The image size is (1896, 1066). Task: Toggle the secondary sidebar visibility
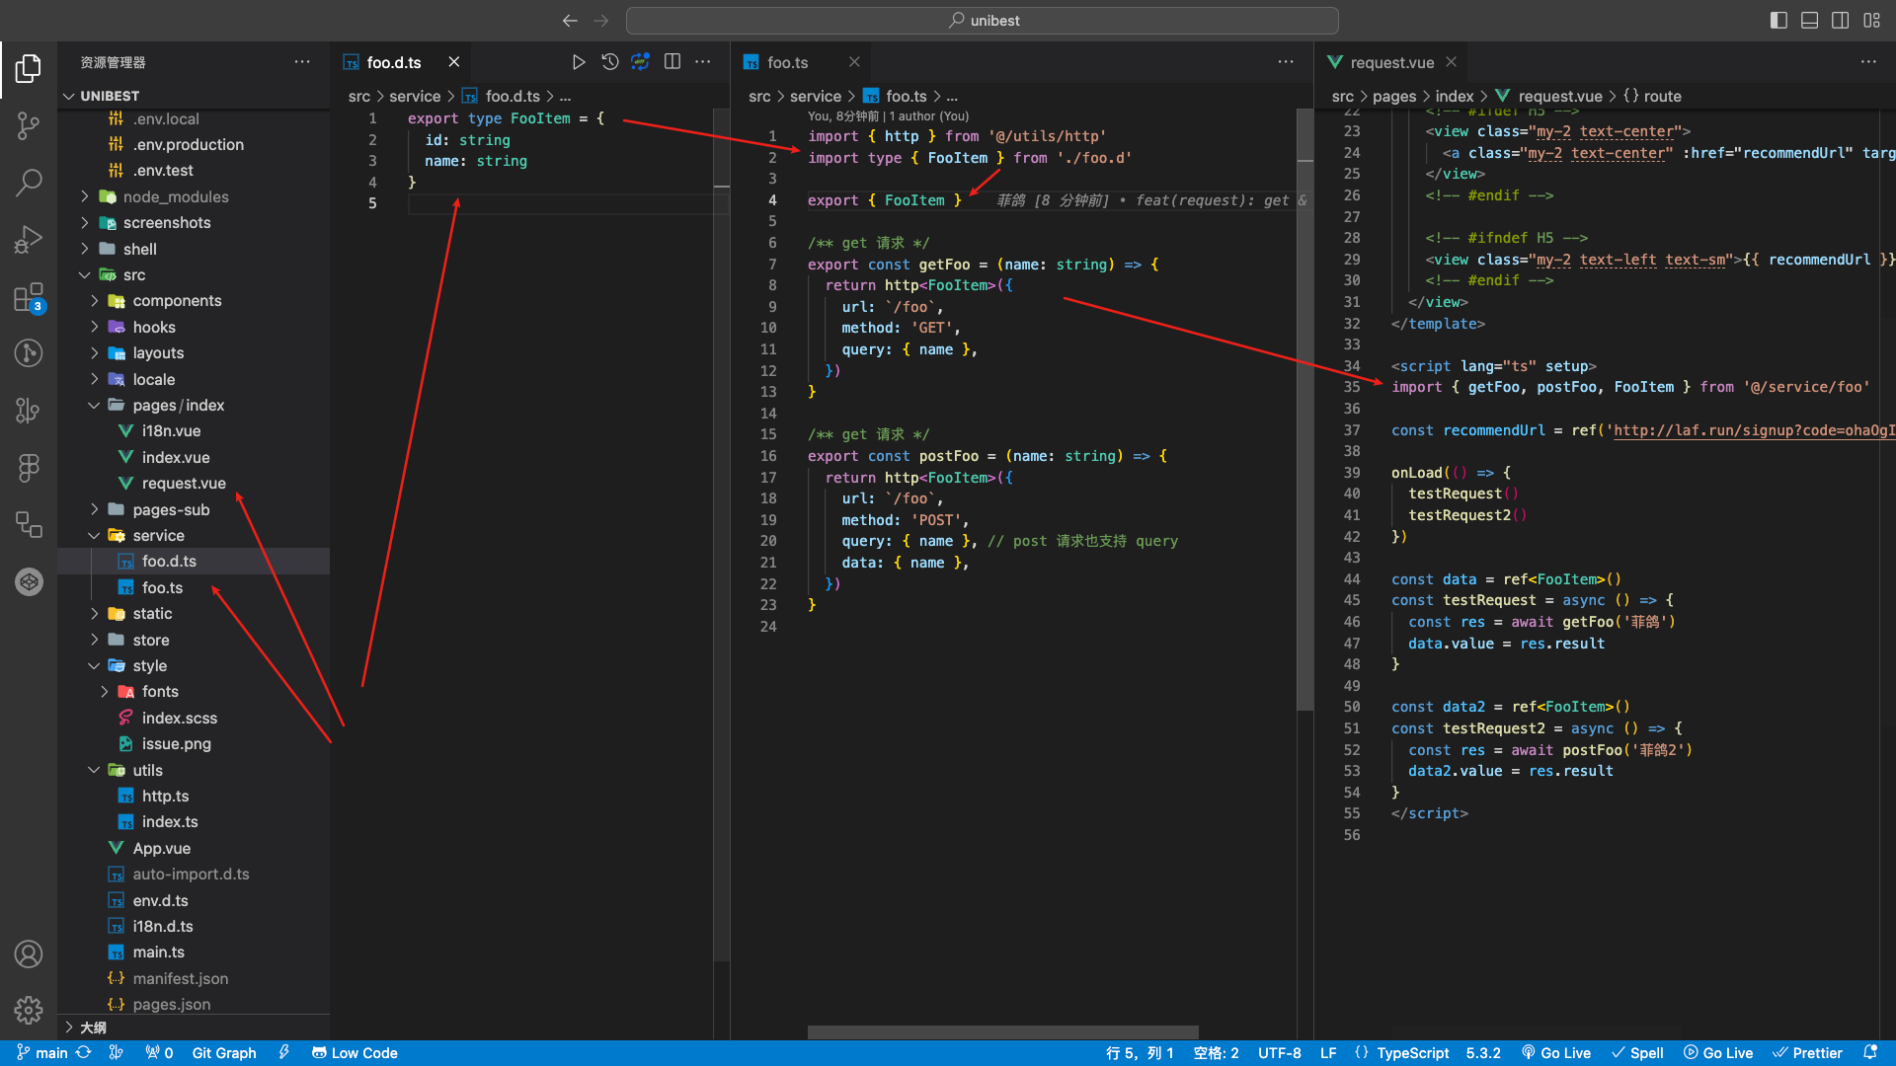pos(1840,20)
